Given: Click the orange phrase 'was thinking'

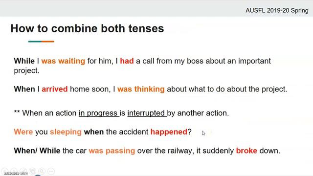Looking at the screenshot, I should (141, 89).
